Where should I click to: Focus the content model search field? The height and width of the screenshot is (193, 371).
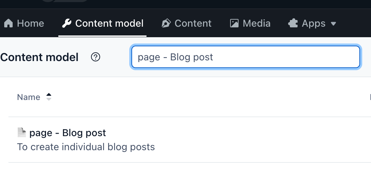tap(245, 57)
